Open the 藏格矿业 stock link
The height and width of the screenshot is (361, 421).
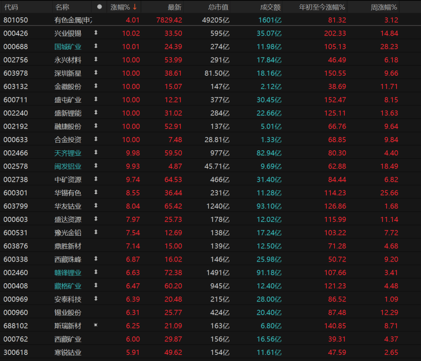click(68, 286)
